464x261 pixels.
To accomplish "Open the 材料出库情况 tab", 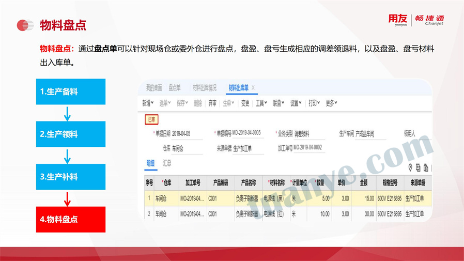I will (x=205, y=87).
